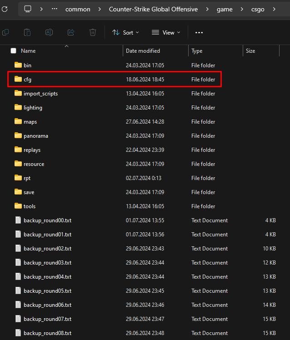Click the date 29.06.2024 23:43
The height and width of the screenshot is (340, 290).
[x=145, y=249]
